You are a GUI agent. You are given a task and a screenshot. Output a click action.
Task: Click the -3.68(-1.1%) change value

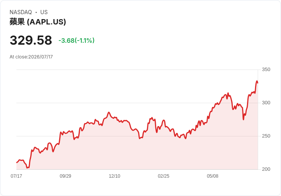click(x=76, y=40)
